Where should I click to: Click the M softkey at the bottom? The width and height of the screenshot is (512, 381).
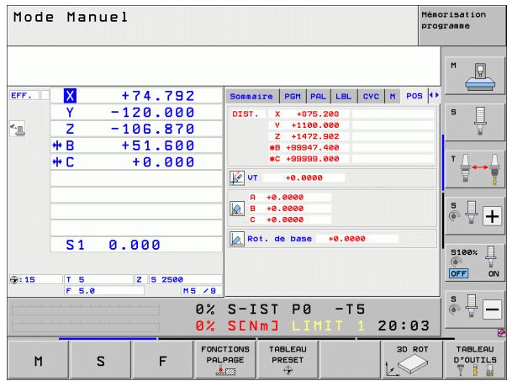[x=38, y=361]
